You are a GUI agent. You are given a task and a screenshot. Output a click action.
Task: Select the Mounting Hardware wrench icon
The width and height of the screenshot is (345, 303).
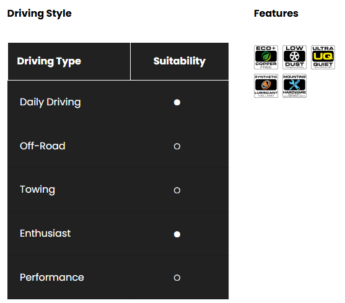pos(294,86)
